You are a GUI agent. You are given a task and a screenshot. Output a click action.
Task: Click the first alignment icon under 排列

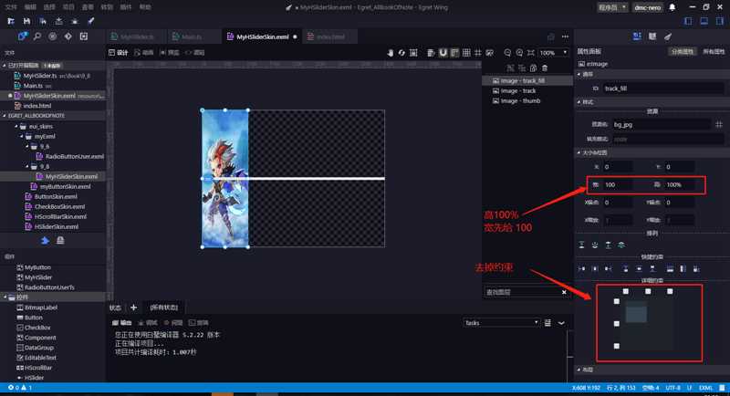click(581, 245)
